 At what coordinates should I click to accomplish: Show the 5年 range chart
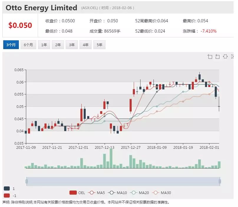click(100, 45)
